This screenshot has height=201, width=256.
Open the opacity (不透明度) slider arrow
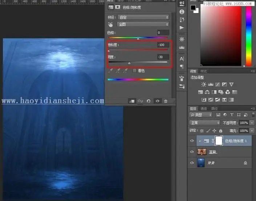click(252, 123)
